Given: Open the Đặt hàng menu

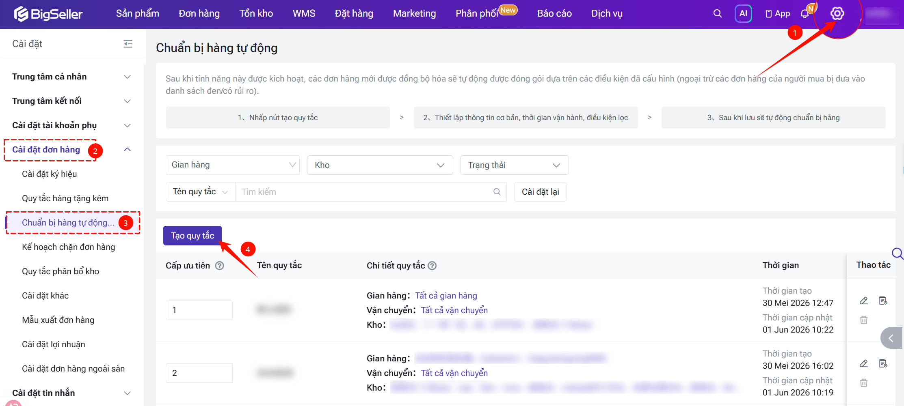Looking at the screenshot, I should (354, 13).
